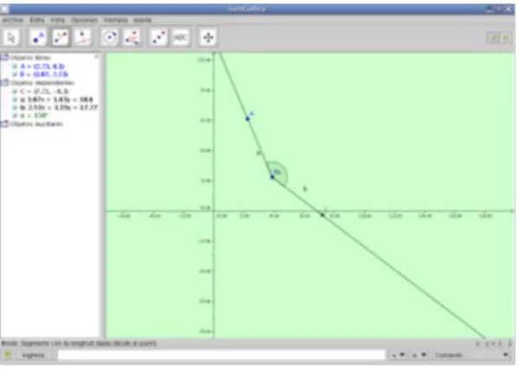Open the Ayuda menu
Viewport: 518px width, 369px height.
143,20
